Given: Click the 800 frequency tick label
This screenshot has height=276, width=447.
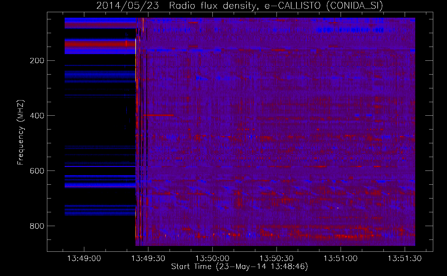Looking at the screenshot, I should (x=37, y=226).
